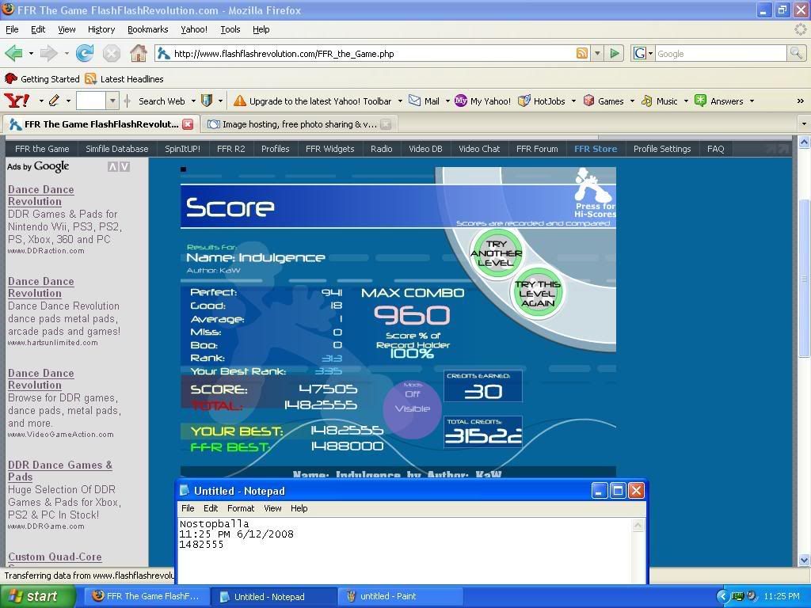
Task: Click the browser vertical scrollbar thumb
Action: point(804,277)
